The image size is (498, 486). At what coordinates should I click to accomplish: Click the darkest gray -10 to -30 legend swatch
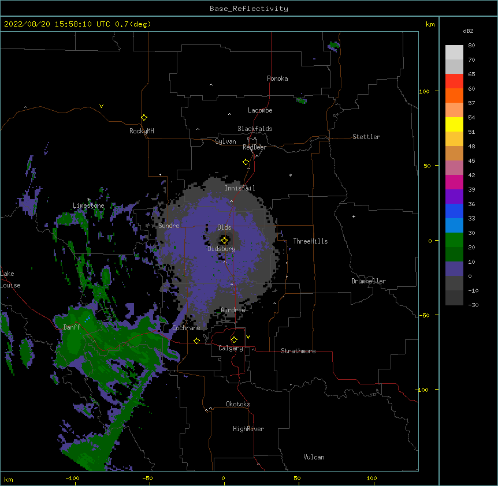pos(454,298)
